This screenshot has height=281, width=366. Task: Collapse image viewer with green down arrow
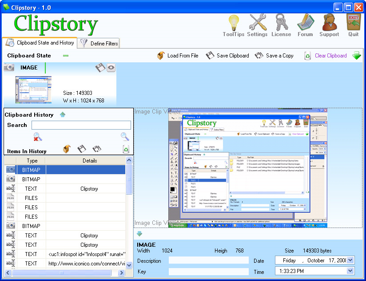(139, 233)
